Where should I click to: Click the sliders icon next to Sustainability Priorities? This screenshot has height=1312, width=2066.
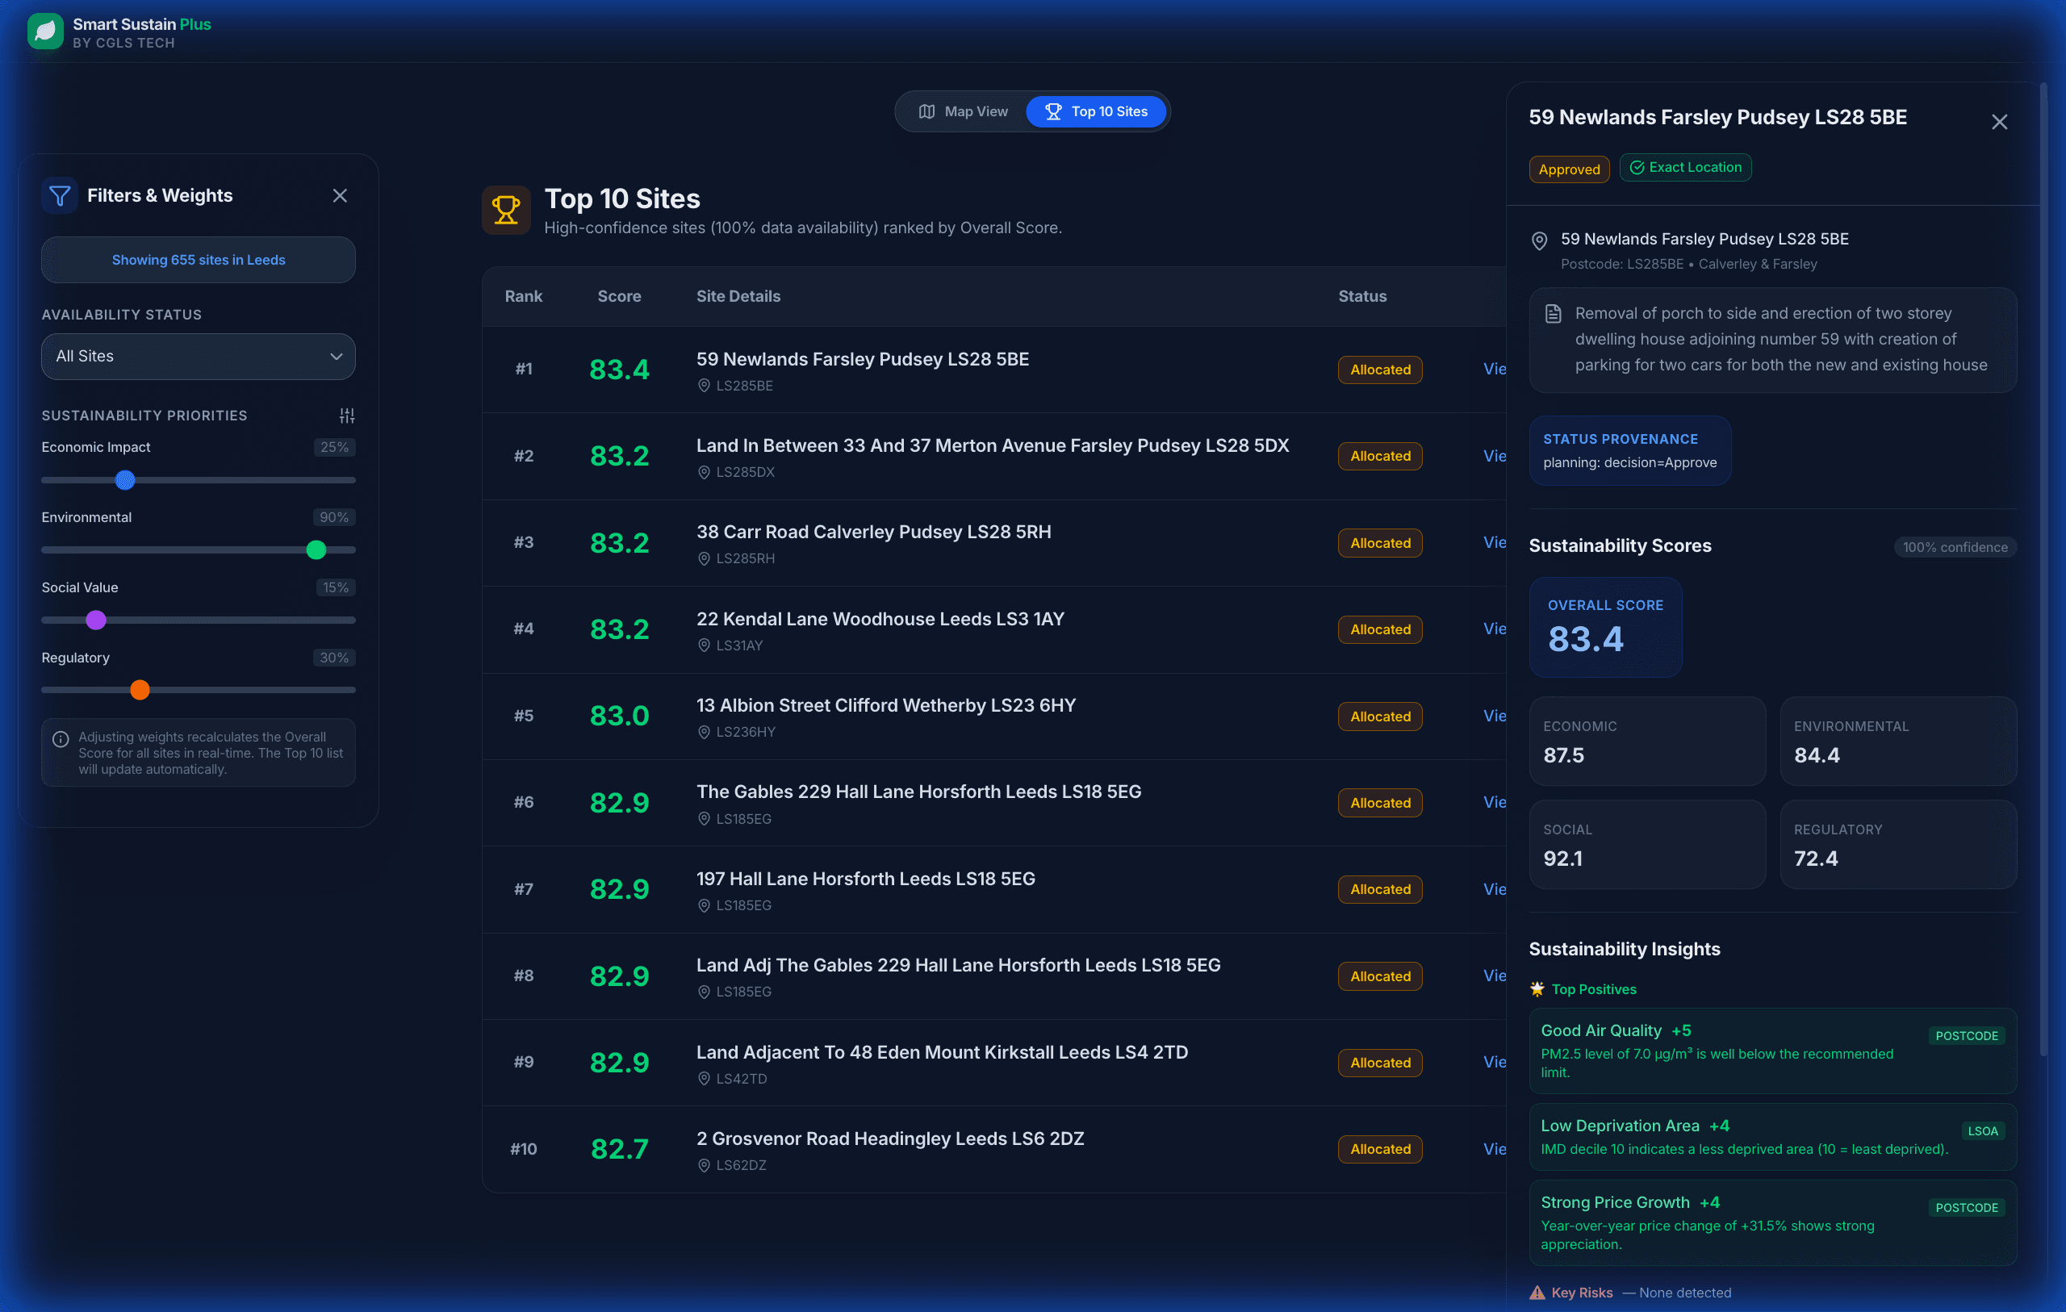[347, 416]
